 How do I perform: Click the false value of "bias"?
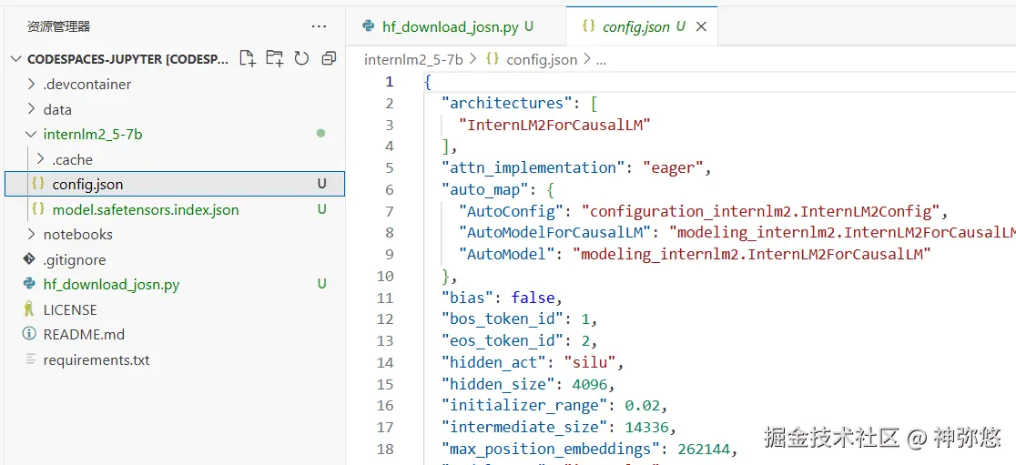pos(533,298)
